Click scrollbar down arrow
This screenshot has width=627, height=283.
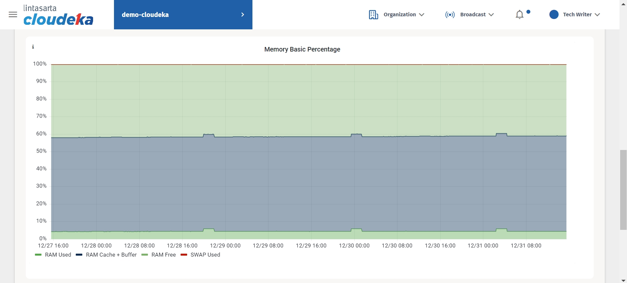[623, 280]
